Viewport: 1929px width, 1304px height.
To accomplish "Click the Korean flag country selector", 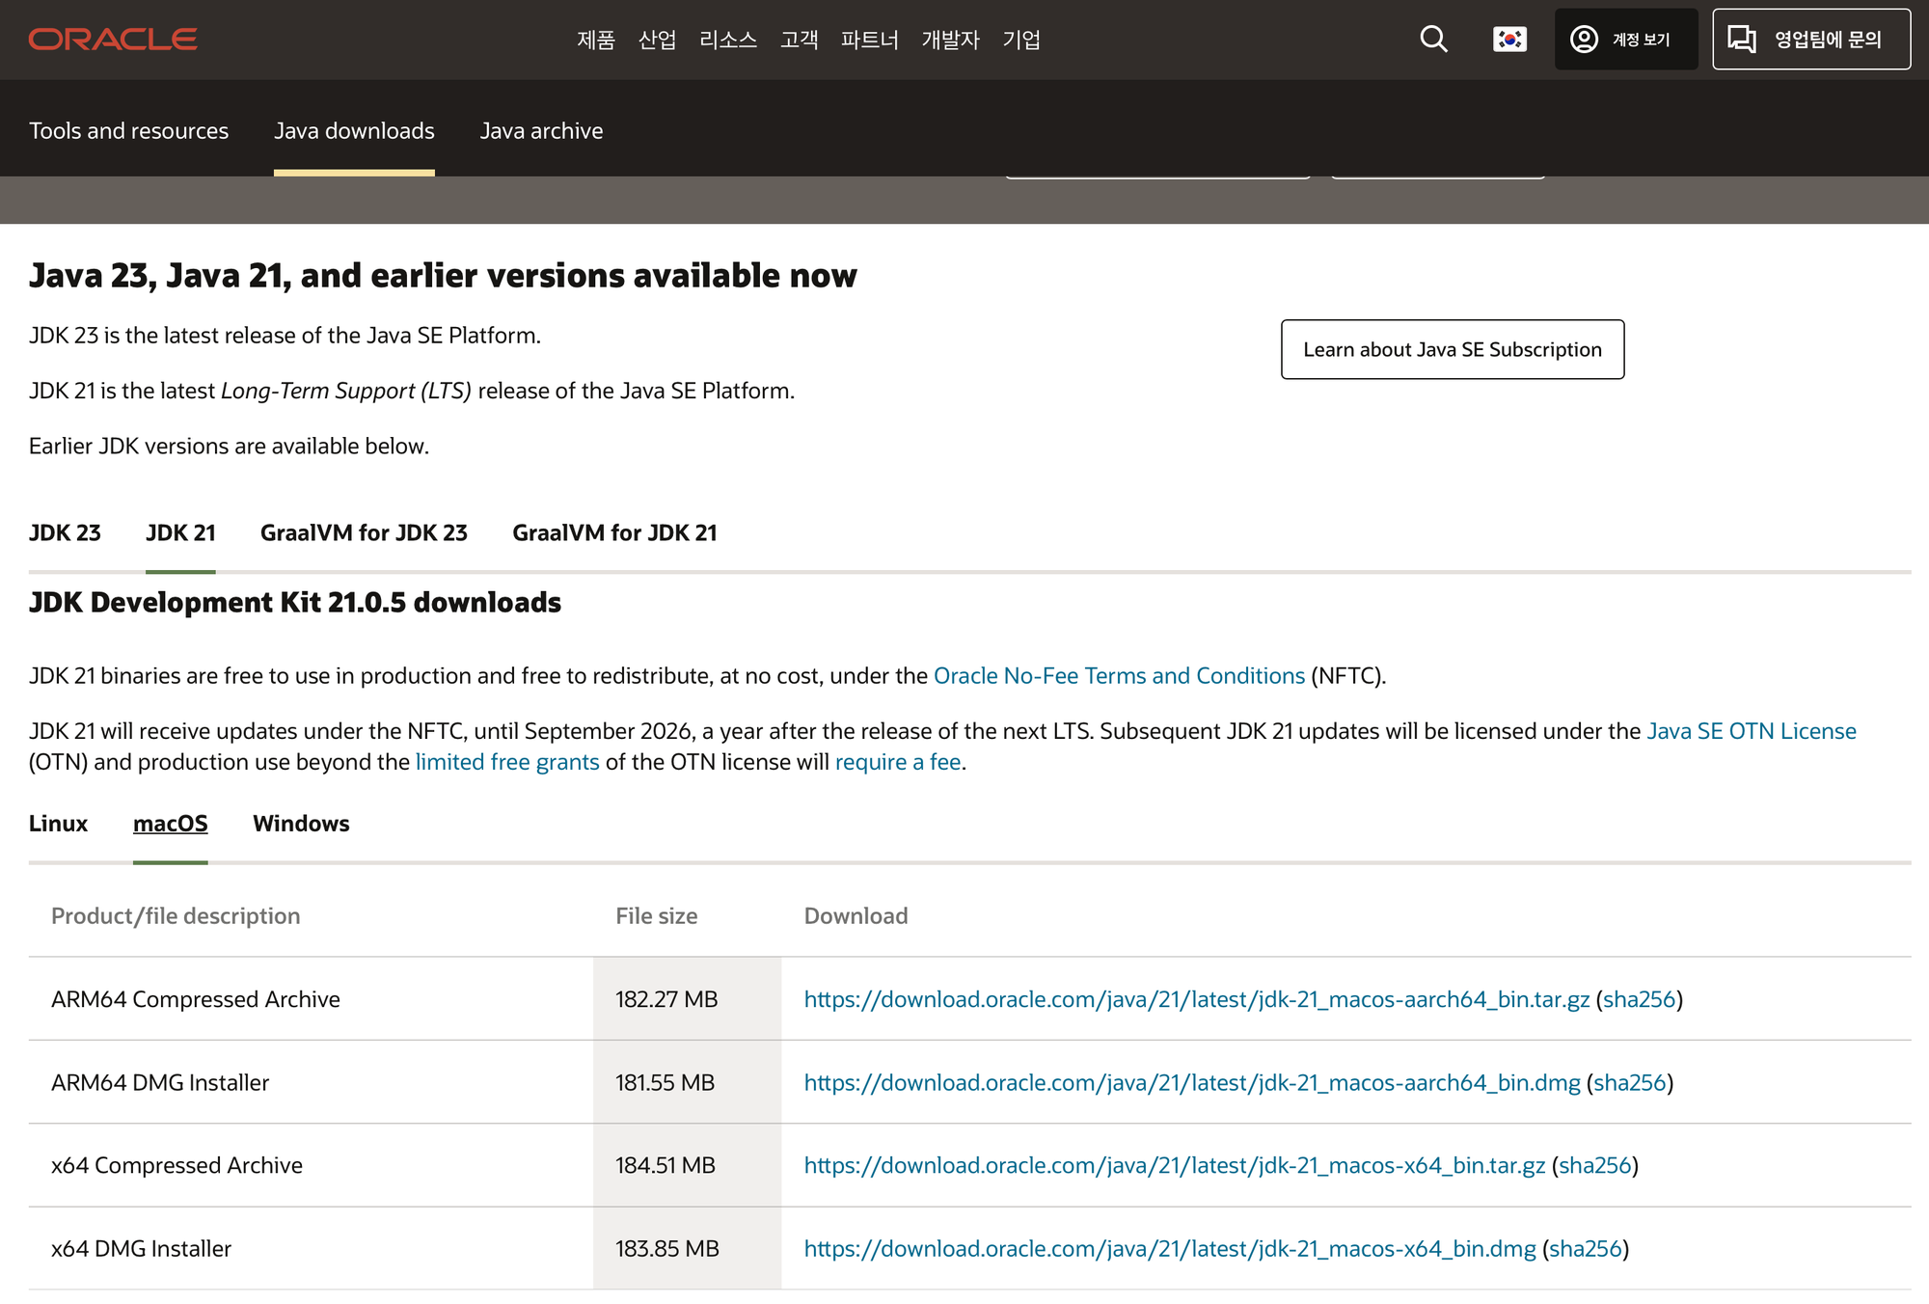I will tap(1509, 40).
